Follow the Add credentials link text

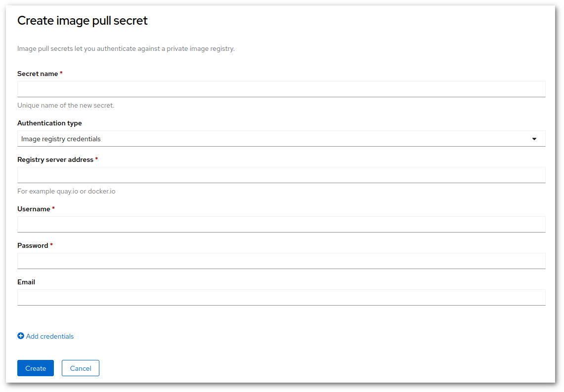coord(50,336)
